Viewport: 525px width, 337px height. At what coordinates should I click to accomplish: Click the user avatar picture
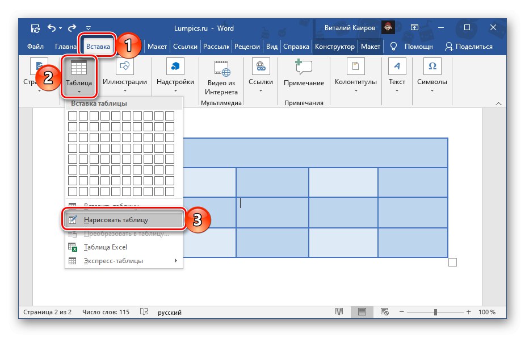[388, 27]
